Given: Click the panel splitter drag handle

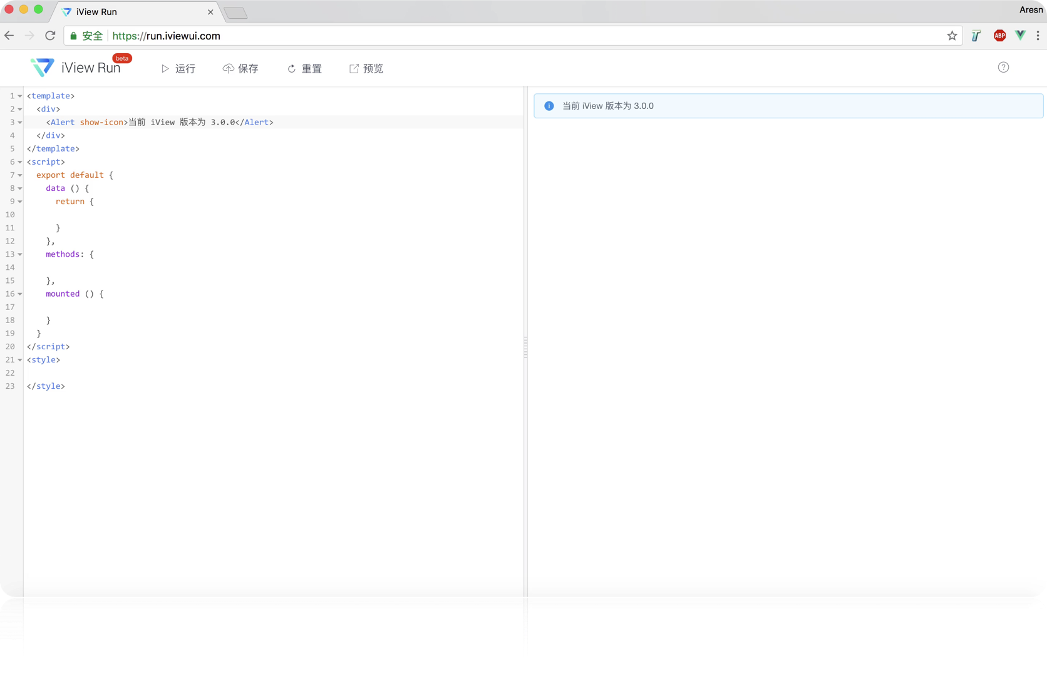Looking at the screenshot, I should click(x=525, y=347).
